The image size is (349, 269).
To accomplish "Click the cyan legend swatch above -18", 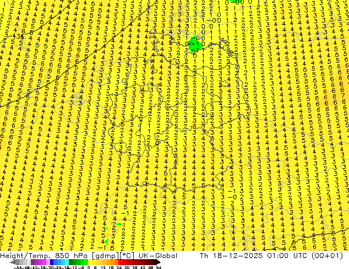I will (x=67, y=262).
